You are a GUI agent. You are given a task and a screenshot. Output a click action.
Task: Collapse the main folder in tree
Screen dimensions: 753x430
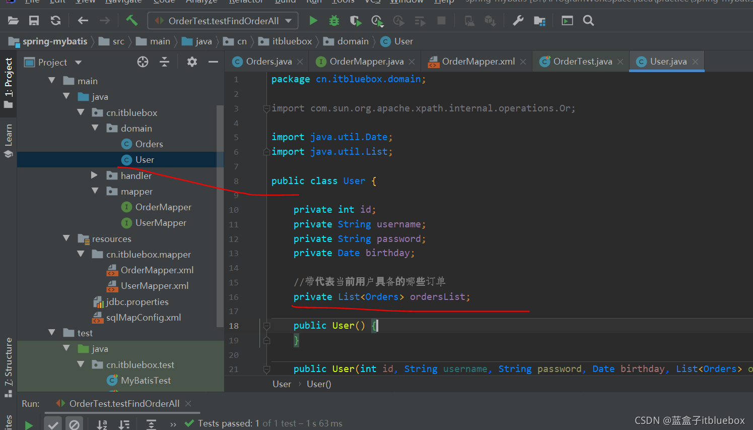pyautogui.click(x=52, y=81)
